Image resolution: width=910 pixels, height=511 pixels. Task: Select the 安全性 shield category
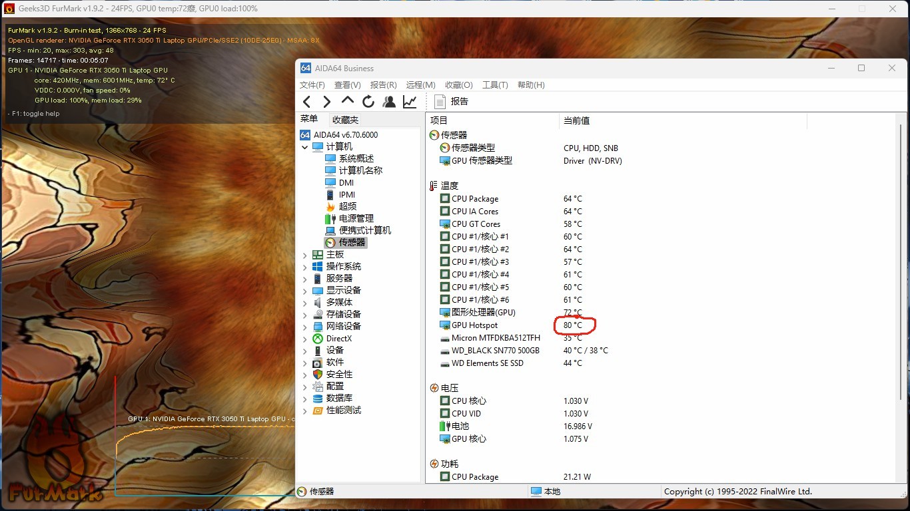[332, 374]
